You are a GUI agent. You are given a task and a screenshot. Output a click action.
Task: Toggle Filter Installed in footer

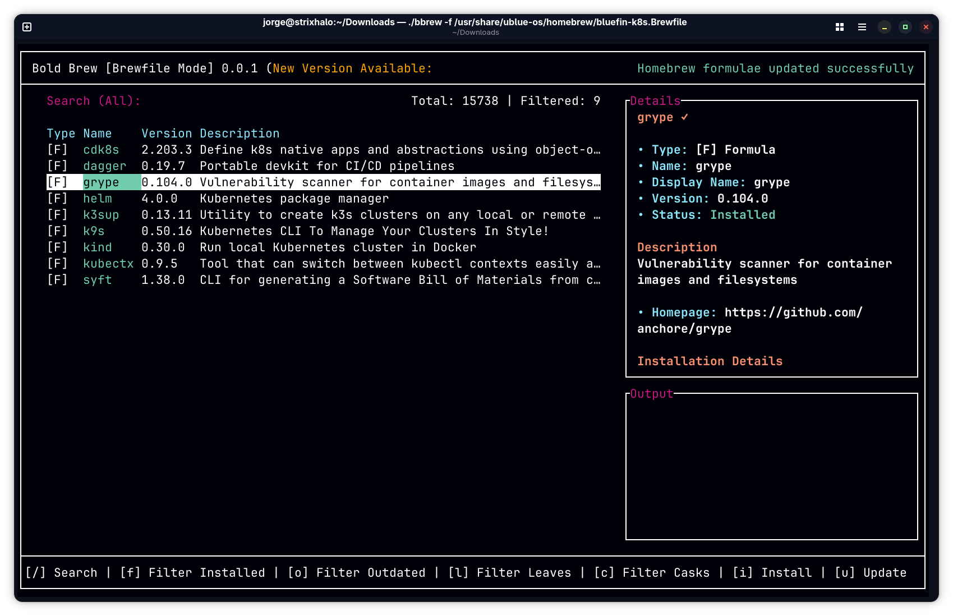[x=192, y=573]
